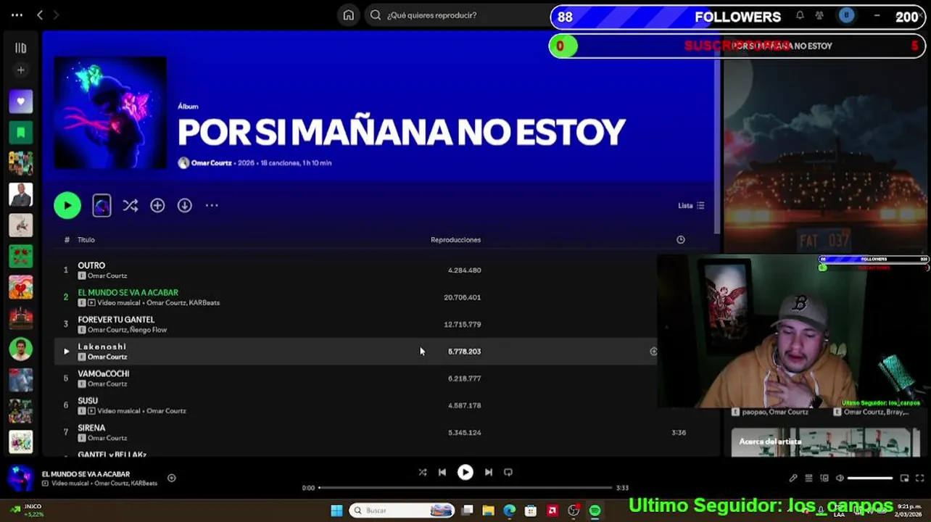The width and height of the screenshot is (931, 522).
Task: Skip to next track
Action: [489, 473]
